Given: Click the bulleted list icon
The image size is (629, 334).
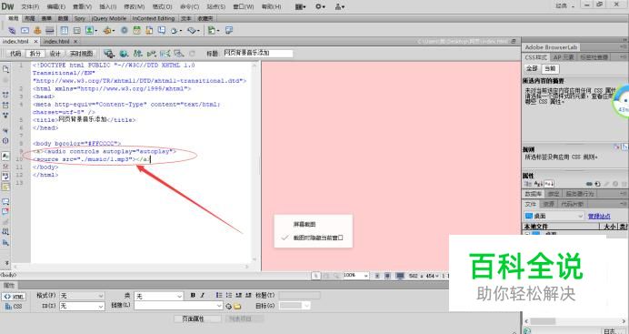Looking at the screenshot, I should 219,295.
